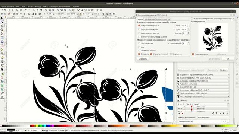Click the Закрыть button
This screenshot has width=239, height=134.
224,70
